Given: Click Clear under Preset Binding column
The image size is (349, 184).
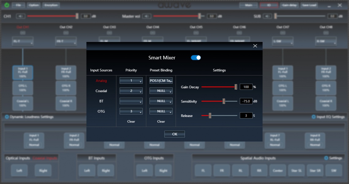Looking at the screenshot, I should coord(161,121).
